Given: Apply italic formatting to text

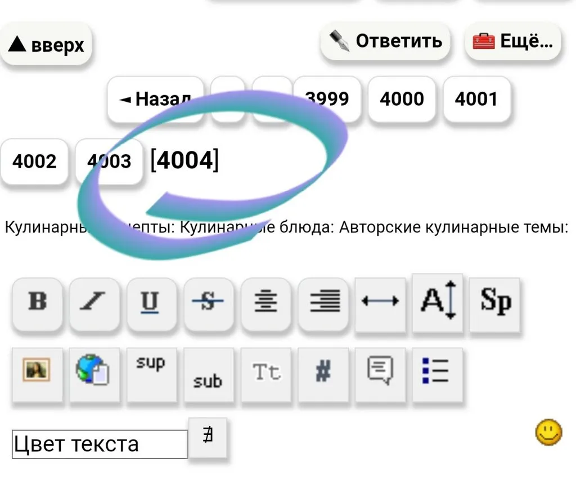Looking at the screenshot, I should point(93,303).
